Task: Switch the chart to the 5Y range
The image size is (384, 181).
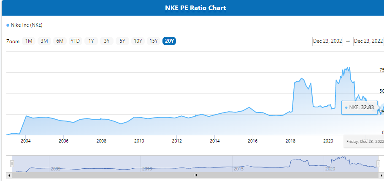Action: [x=122, y=41]
